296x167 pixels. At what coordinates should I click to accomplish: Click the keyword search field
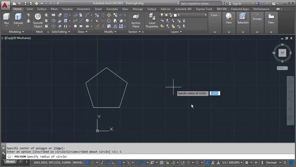click(x=200, y=3)
